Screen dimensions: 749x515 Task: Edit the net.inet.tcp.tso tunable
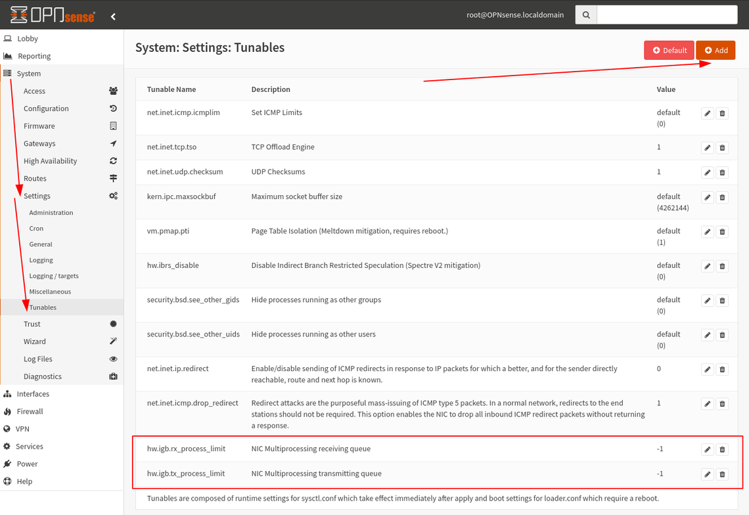[x=708, y=148]
